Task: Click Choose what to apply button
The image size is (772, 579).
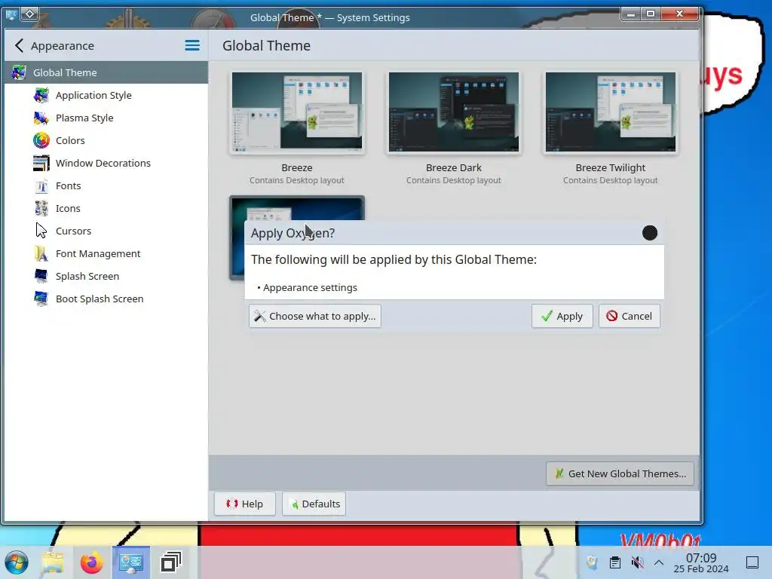Action: (x=315, y=316)
